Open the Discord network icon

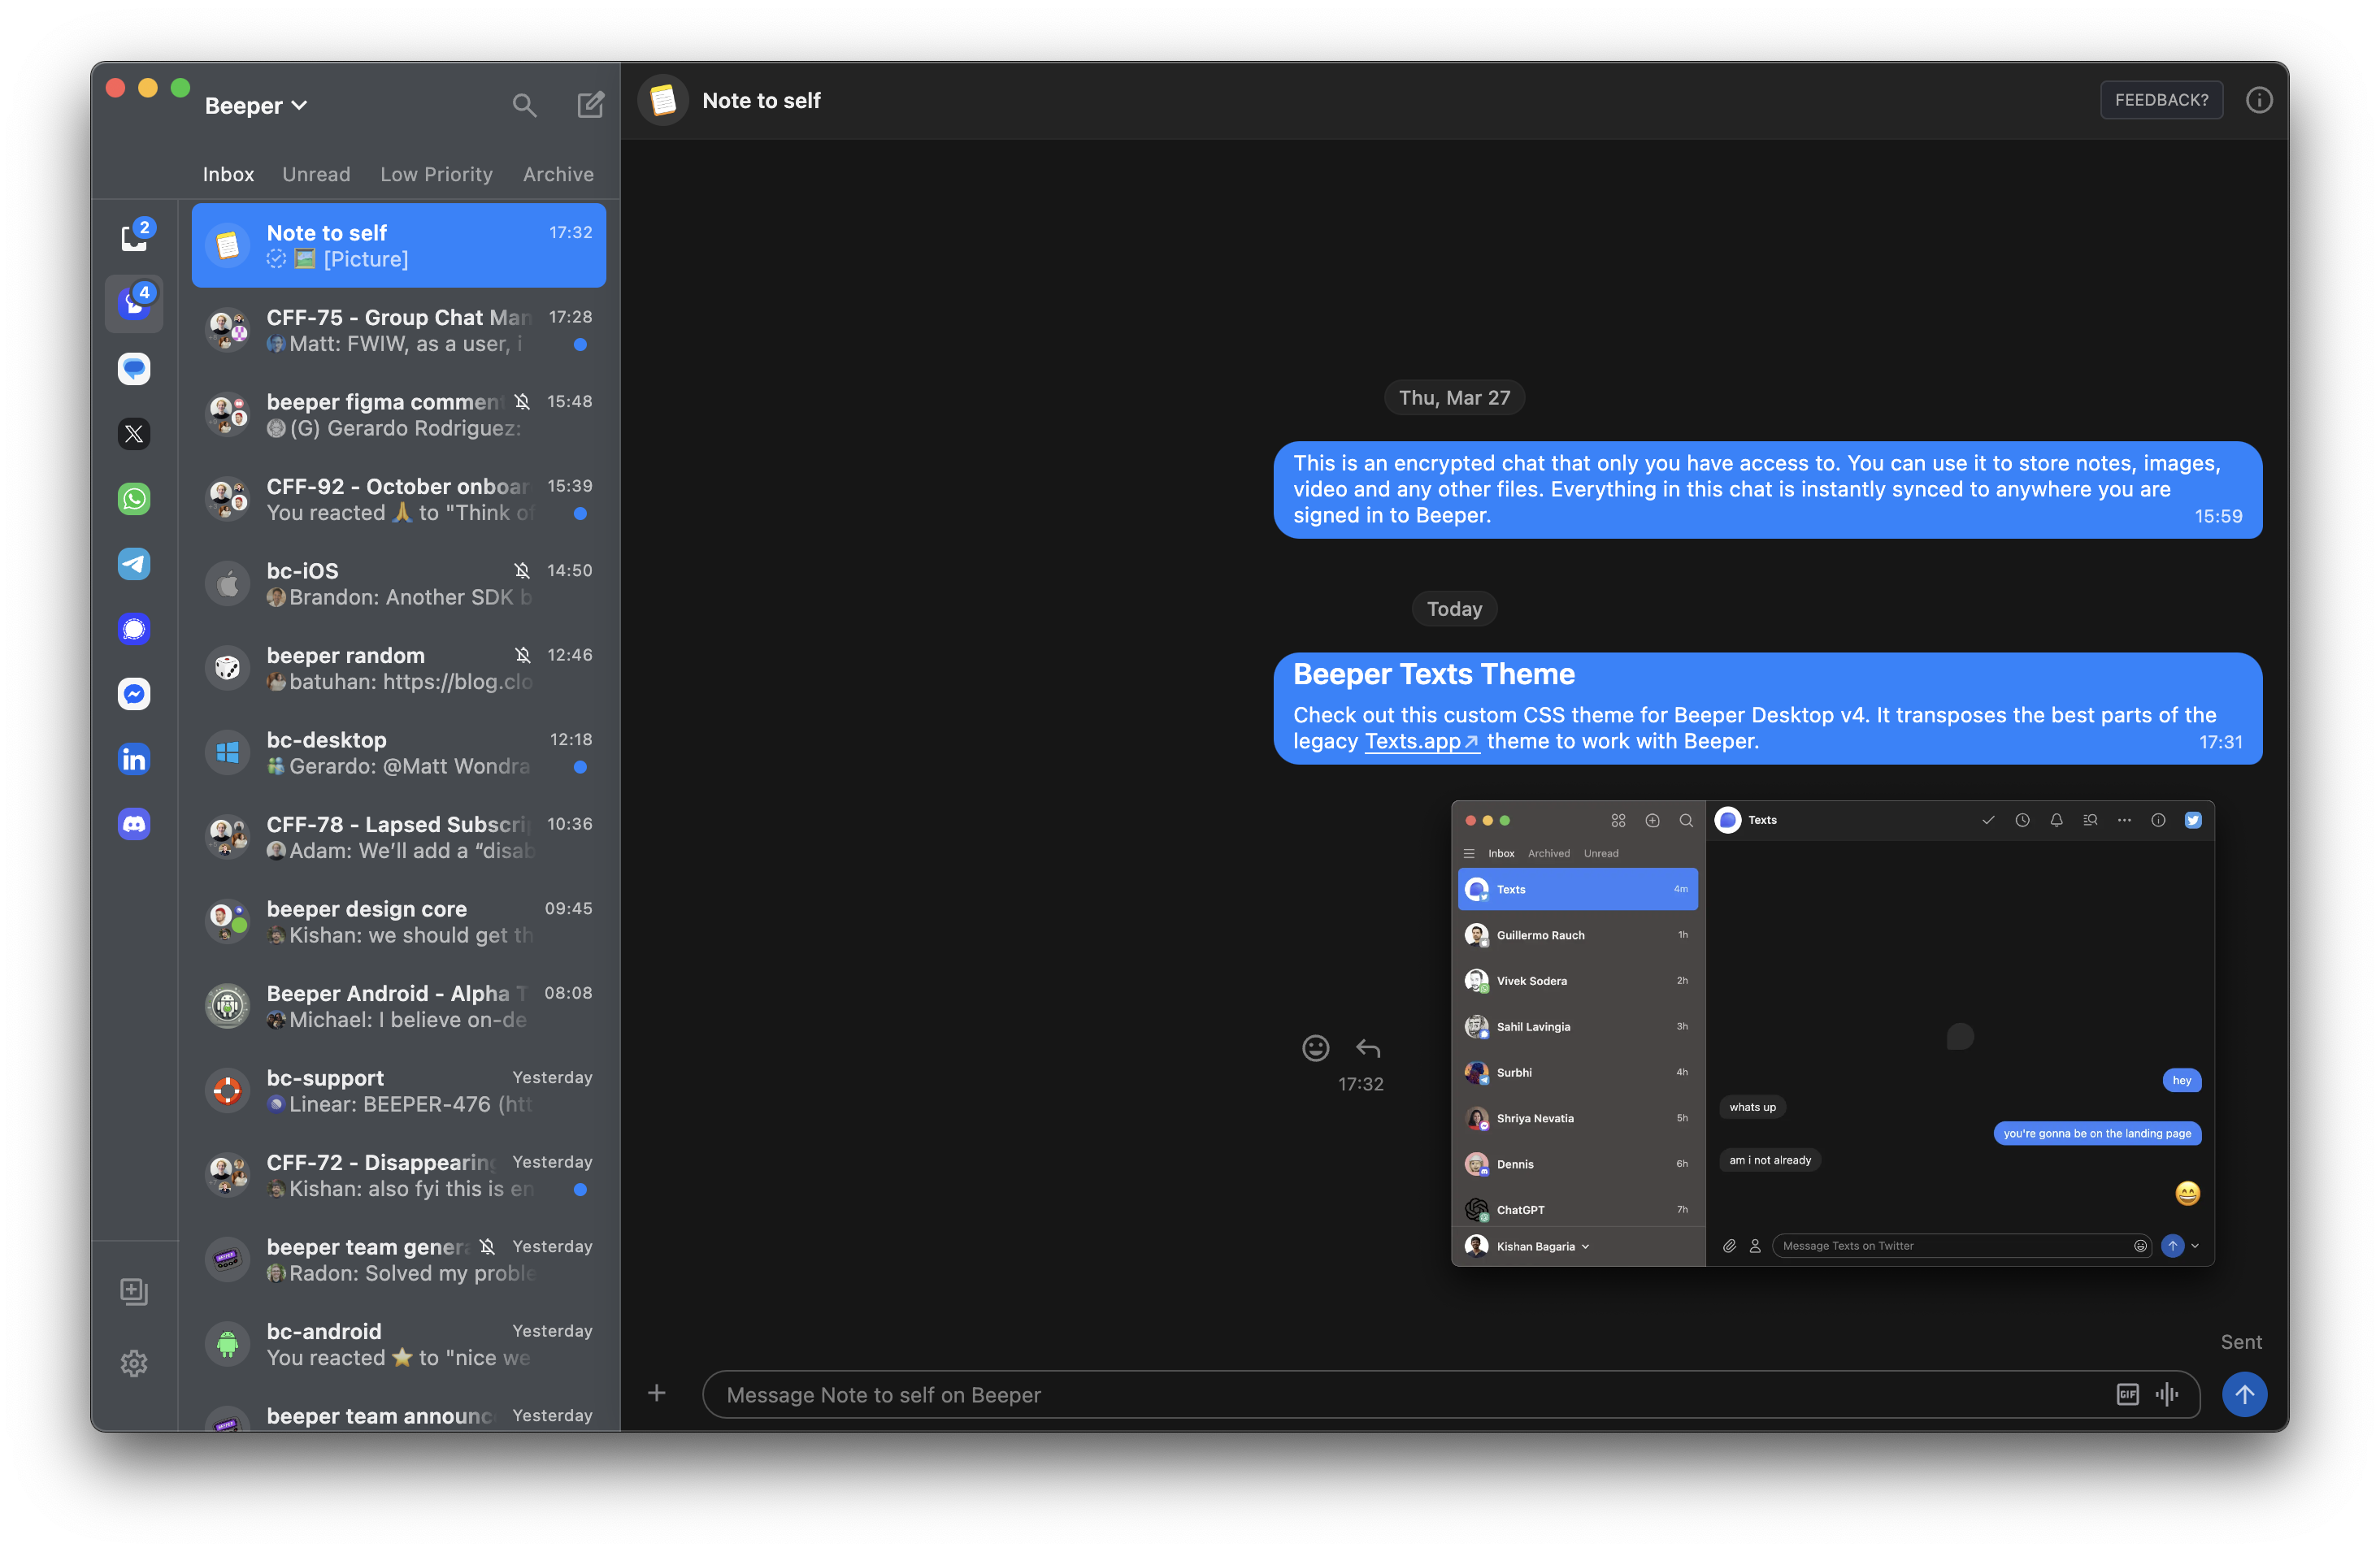click(134, 825)
